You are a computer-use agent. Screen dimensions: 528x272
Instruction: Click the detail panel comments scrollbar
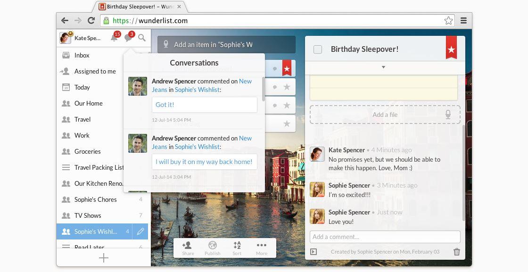pyautogui.click(x=464, y=173)
